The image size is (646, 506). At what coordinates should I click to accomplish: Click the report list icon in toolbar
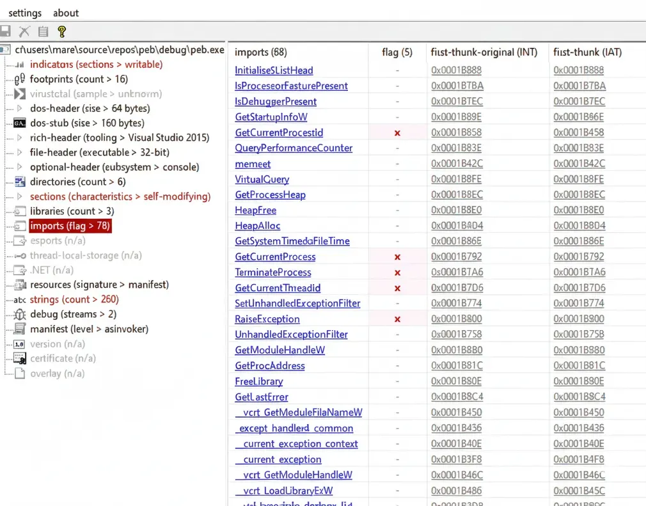click(43, 31)
